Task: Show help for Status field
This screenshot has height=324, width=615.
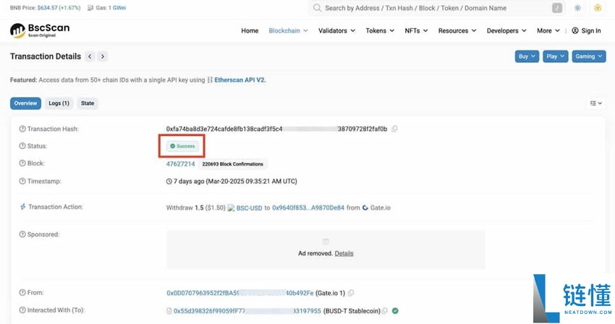Action: point(22,146)
